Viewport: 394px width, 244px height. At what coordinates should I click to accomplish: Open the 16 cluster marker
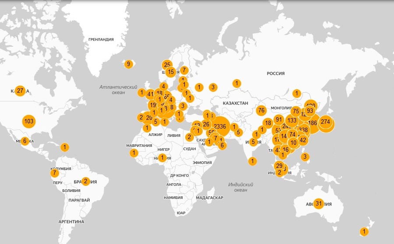pos(285,150)
